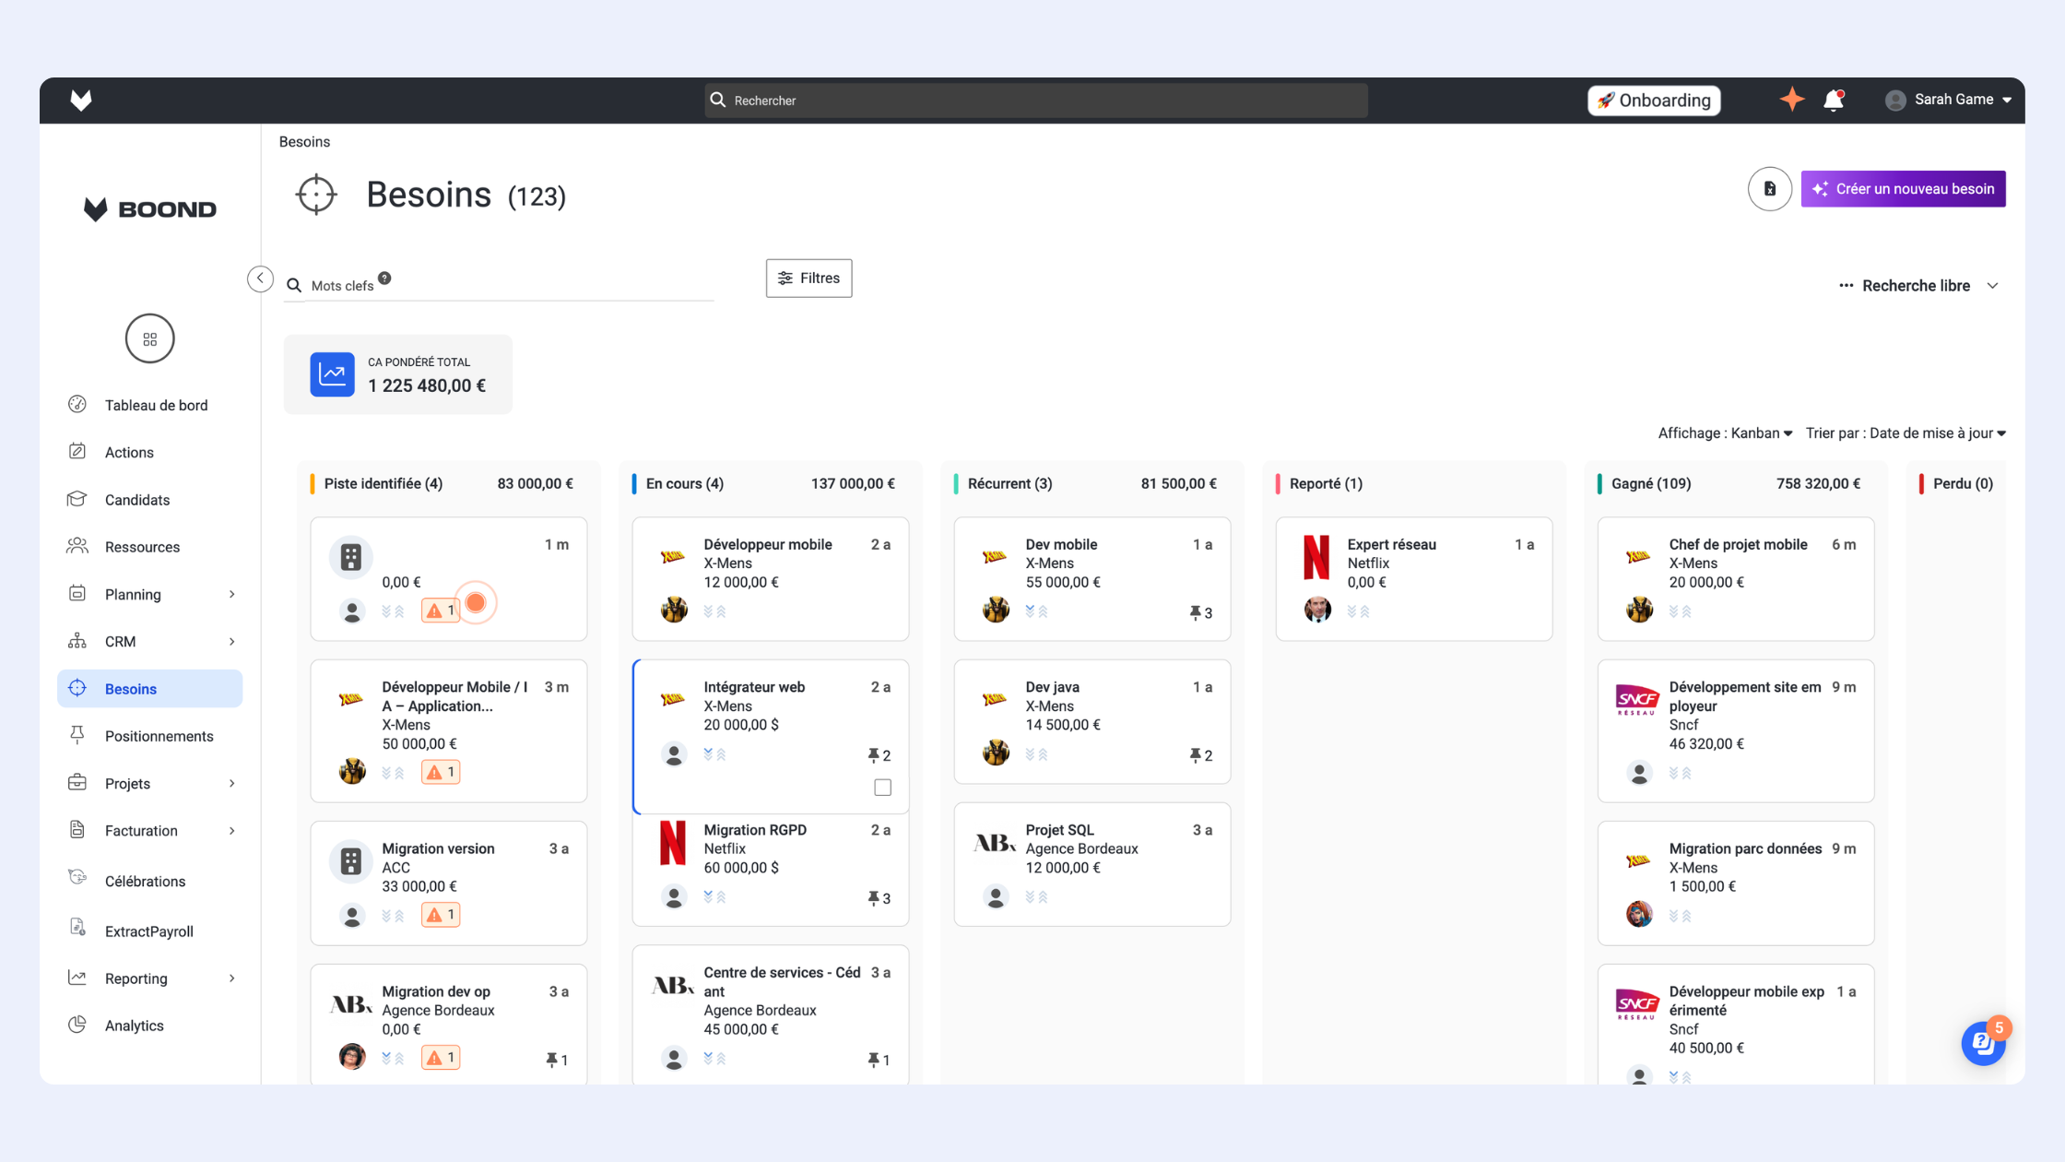The image size is (2065, 1162).
Task: Open the Centre de services card
Action: click(x=770, y=1014)
